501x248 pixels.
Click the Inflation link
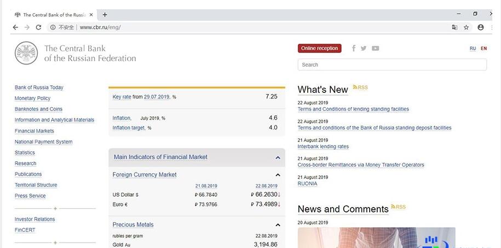click(x=122, y=118)
